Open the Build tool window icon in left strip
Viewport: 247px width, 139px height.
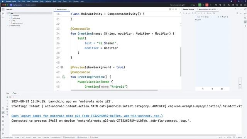3,108
